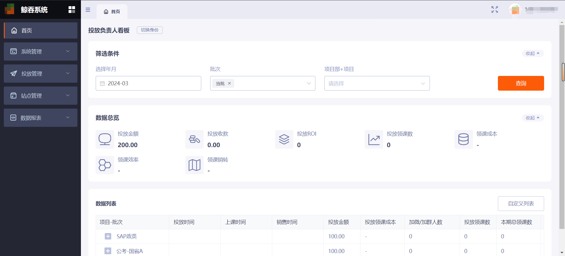The height and width of the screenshot is (256, 565).
Task: Click the 切换身份 button
Action: (150, 30)
